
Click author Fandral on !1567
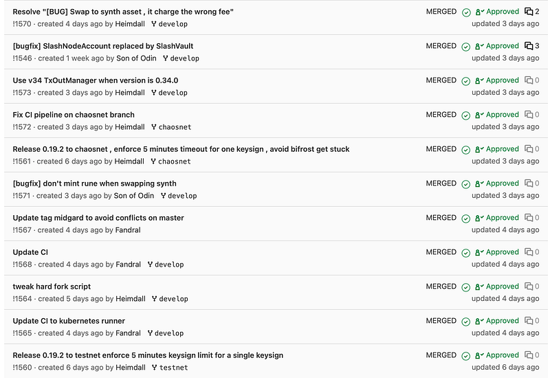point(128,230)
